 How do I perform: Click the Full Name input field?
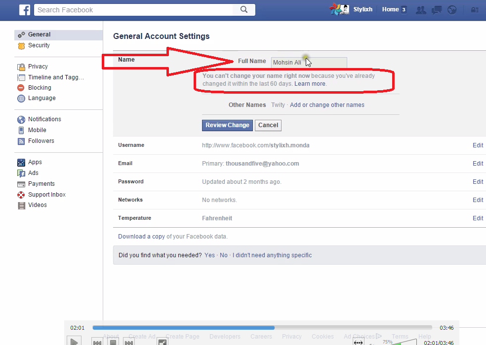click(309, 63)
